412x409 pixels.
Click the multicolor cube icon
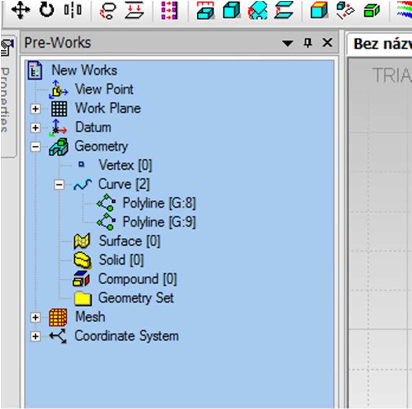click(x=319, y=10)
